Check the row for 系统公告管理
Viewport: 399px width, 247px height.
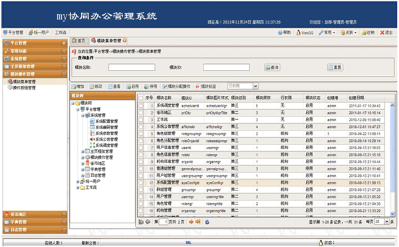tap(141, 126)
